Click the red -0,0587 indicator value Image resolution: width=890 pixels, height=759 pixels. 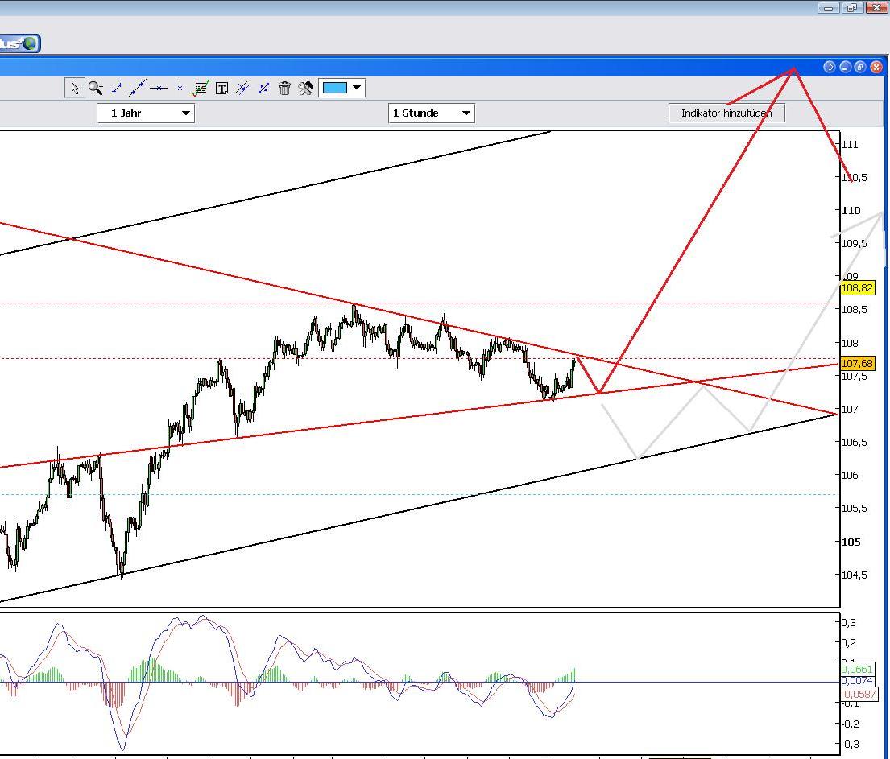click(859, 694)
